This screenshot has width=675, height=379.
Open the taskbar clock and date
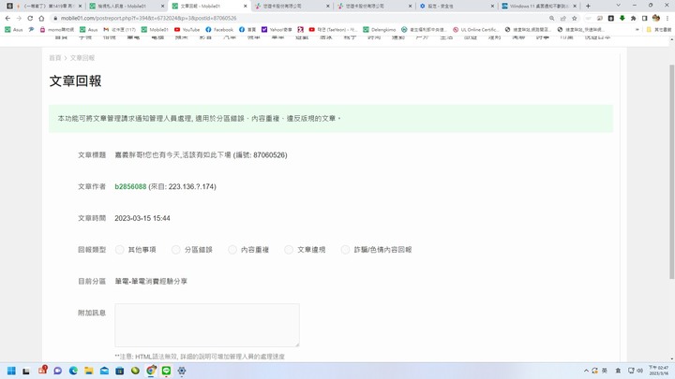pyautogui.click(x=659, y=371)
